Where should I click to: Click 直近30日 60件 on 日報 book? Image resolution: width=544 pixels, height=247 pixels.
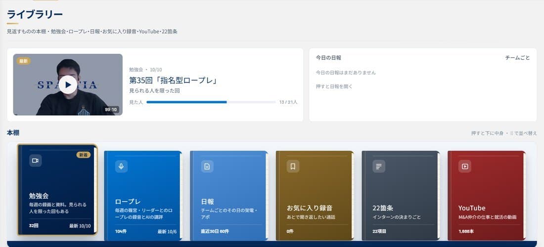click(x=215, y=231)
